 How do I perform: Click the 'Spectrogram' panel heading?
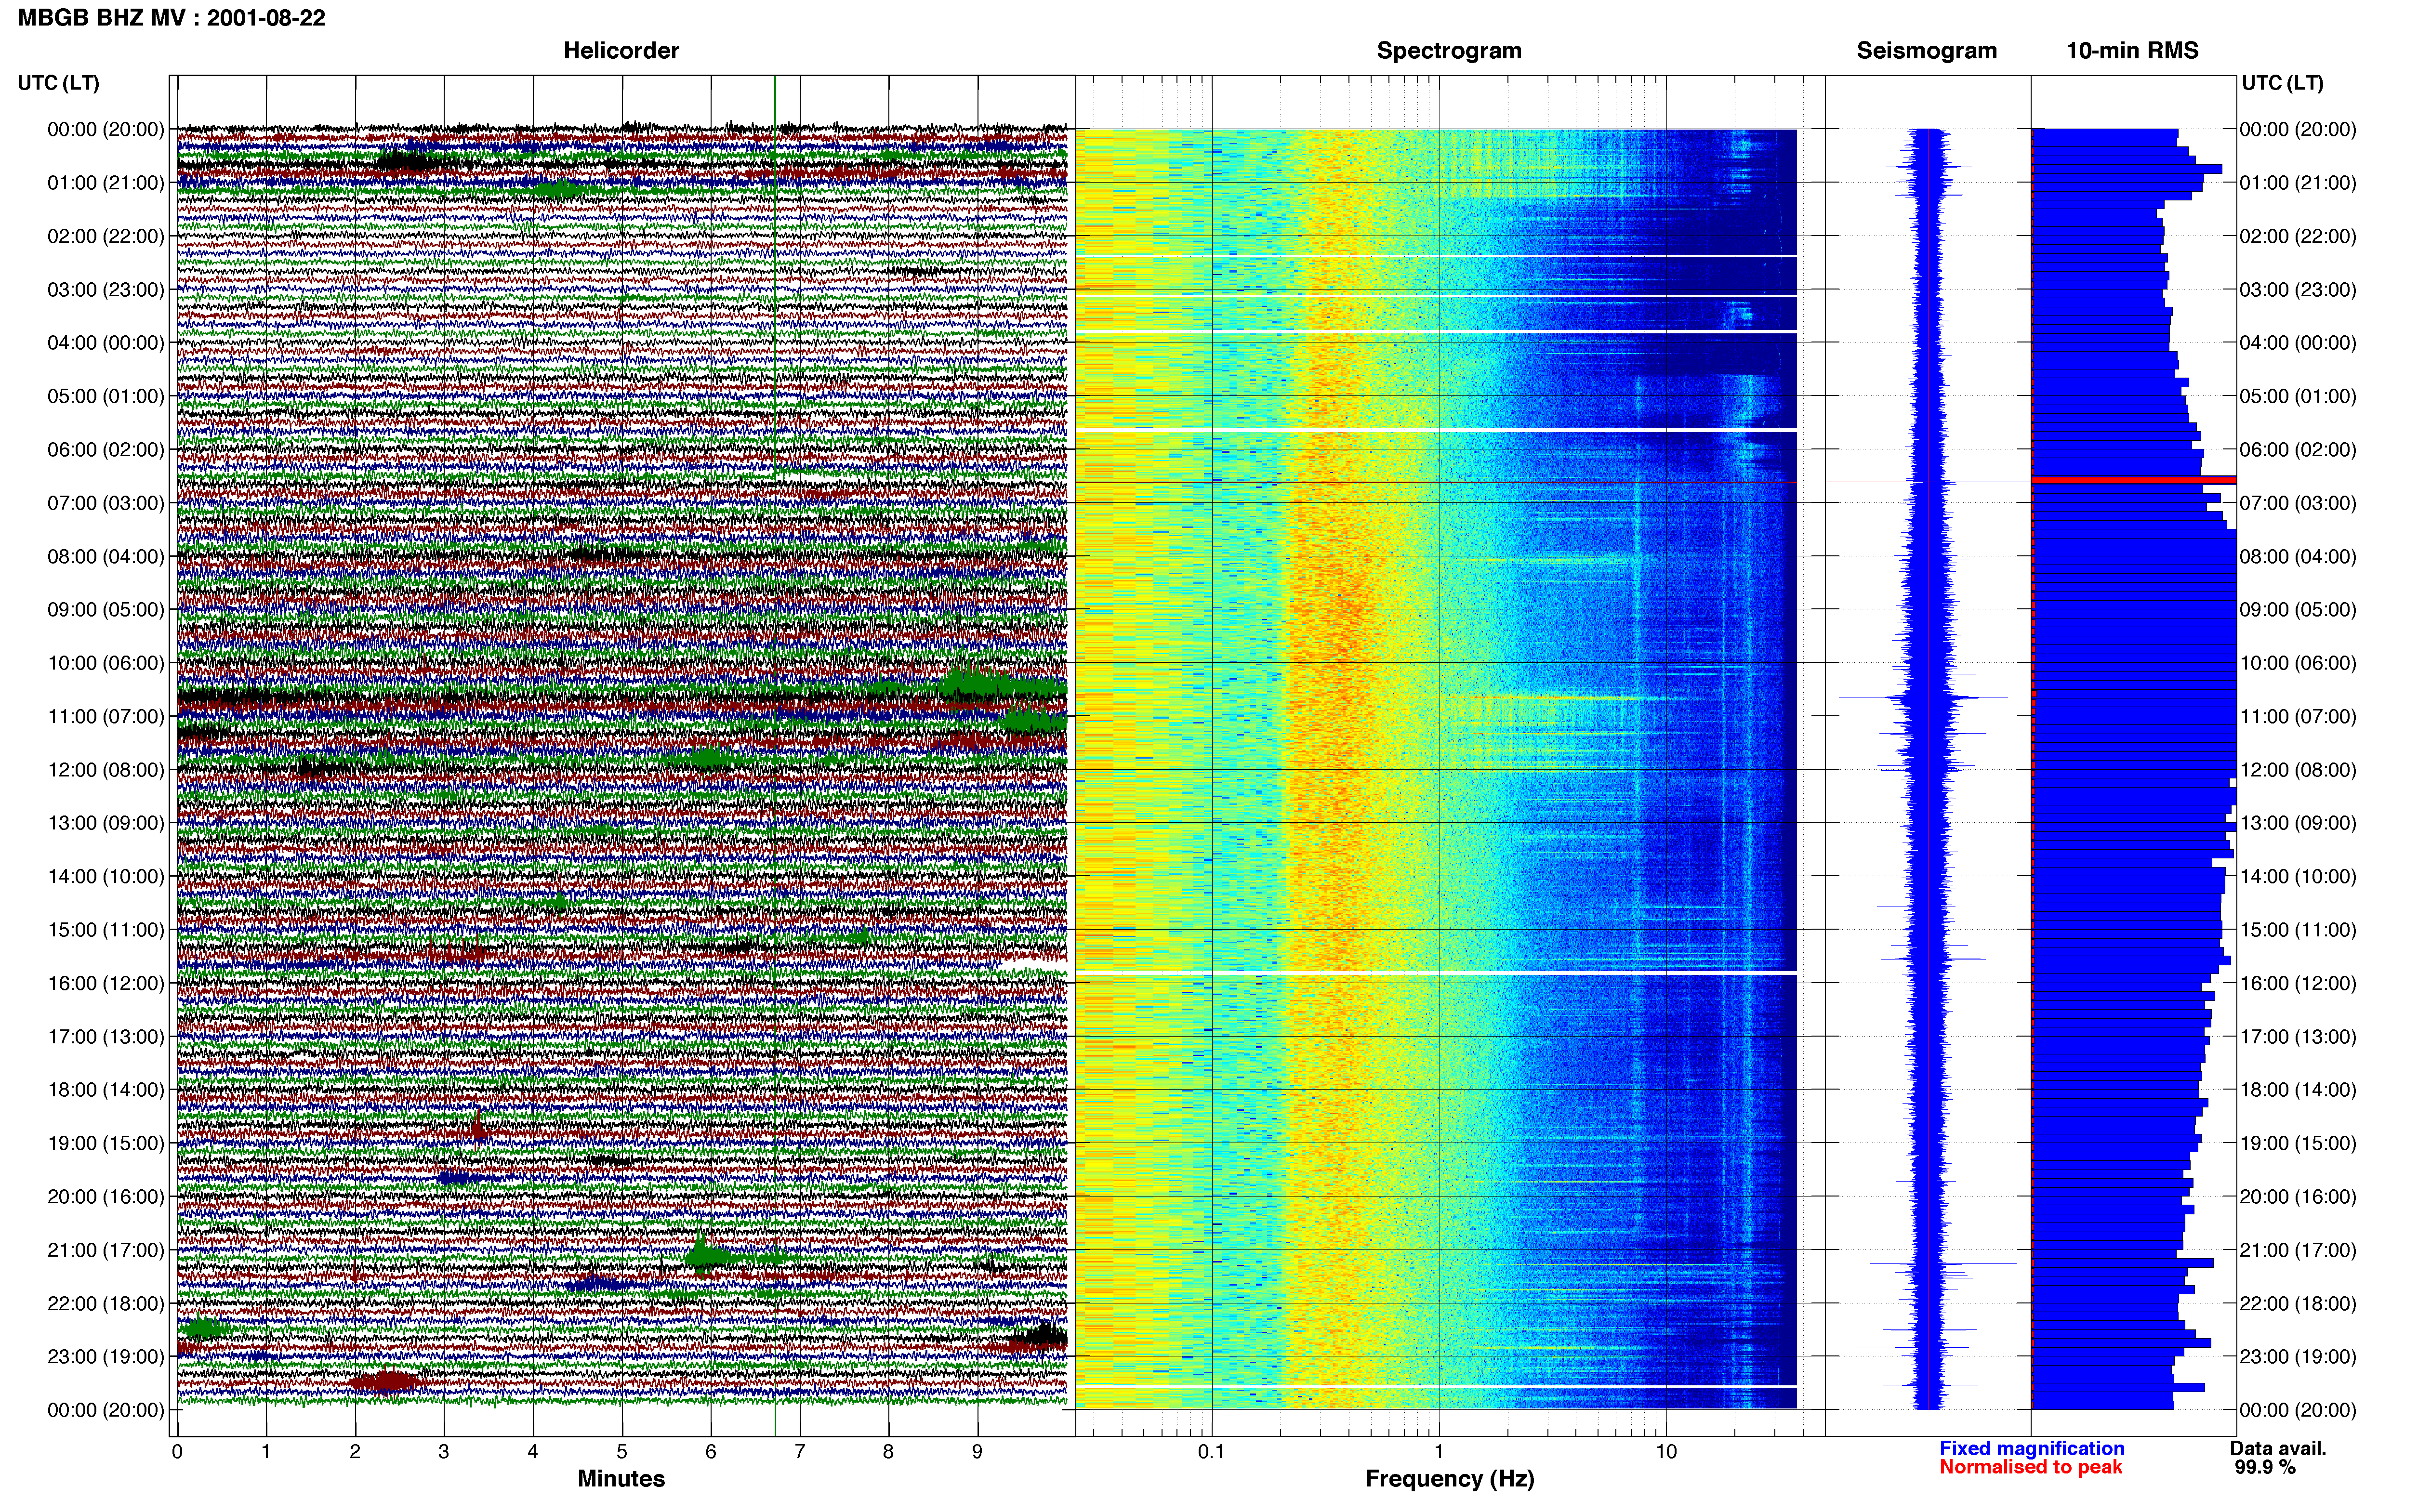pyautogui.click(x=1449, y=51)
